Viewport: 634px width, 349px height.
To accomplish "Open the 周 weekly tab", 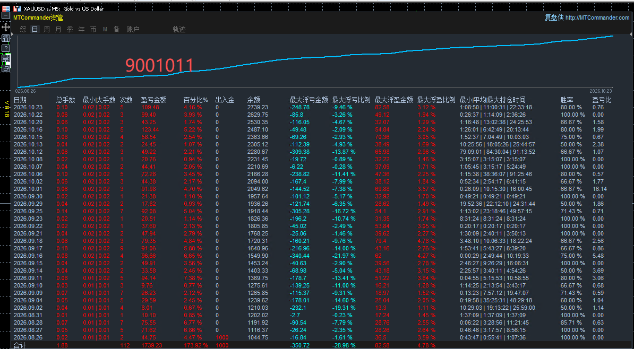I will point(47,30).
